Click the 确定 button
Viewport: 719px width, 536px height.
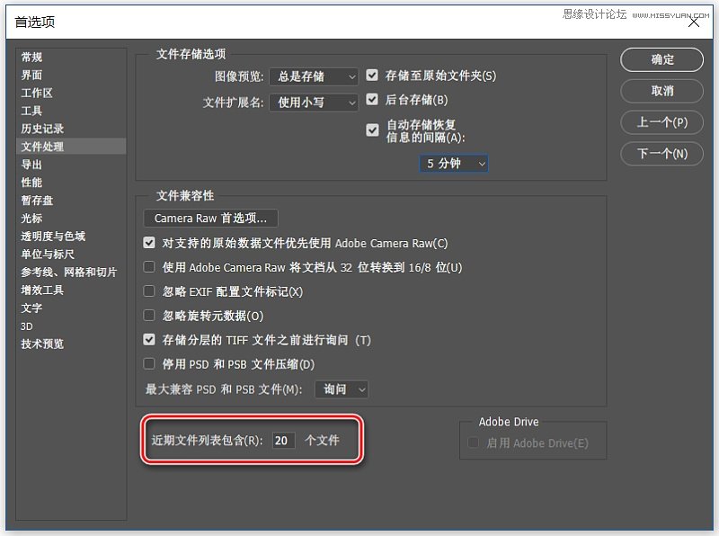(661, 59)
